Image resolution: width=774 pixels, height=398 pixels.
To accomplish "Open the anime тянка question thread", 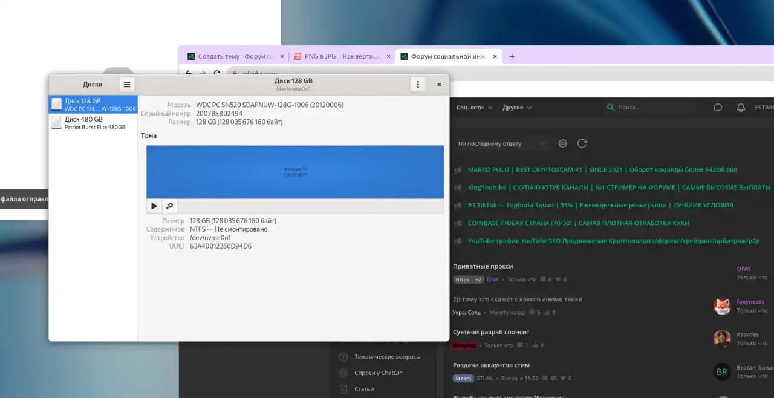I will 518,299.
